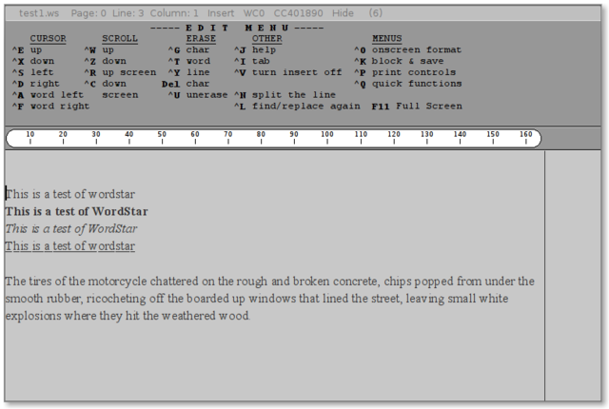
Task: Select '^N split the line' command
Action: (285, 95)
